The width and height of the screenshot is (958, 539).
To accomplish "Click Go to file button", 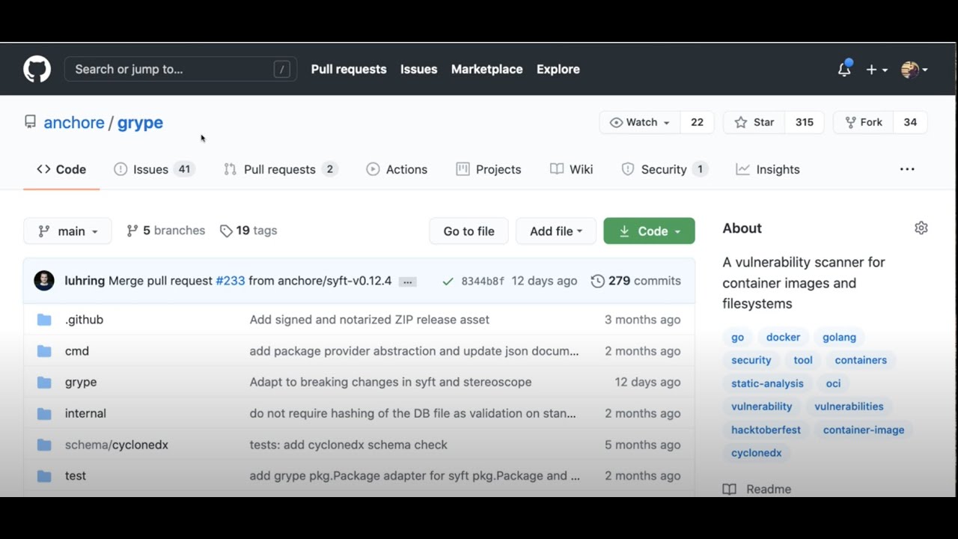I will (469, 231).
